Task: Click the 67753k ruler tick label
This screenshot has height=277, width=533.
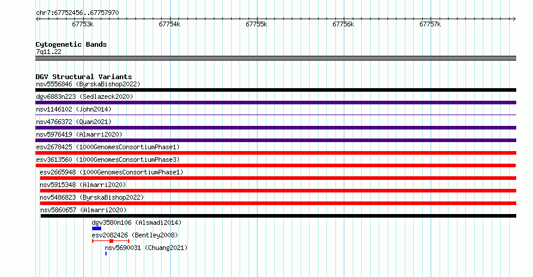Action: coord(83,24)
